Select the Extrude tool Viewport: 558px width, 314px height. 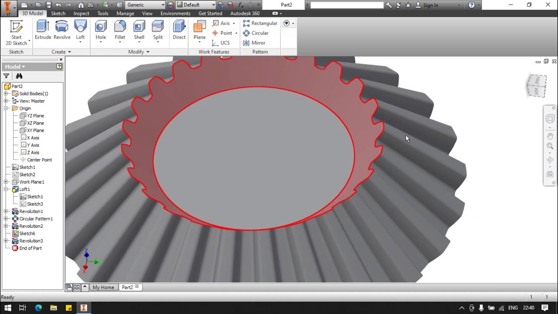click(43, 31)
